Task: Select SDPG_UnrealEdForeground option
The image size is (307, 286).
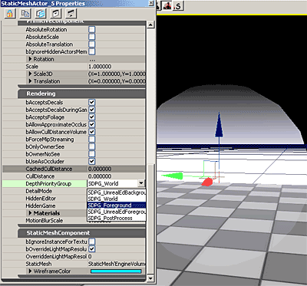Action: (x=117, y=212)
